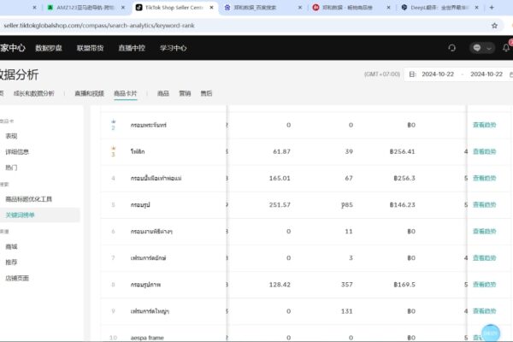Open a new browser tab
Image resolution: width=513 pixels, height=342 pixels.
coord(492,7)
